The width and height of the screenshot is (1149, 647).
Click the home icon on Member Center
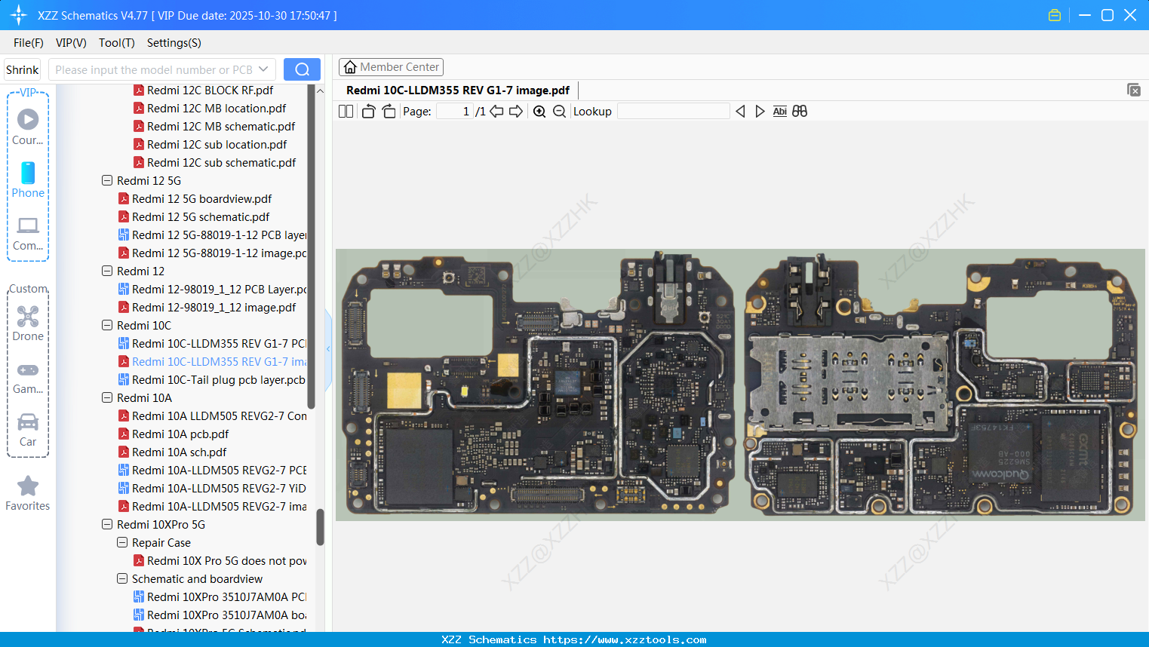[350, 67]
